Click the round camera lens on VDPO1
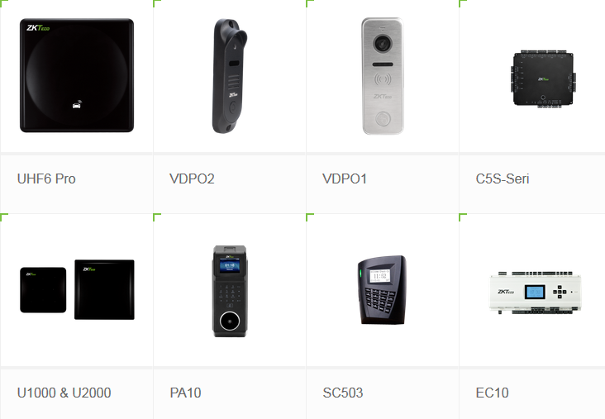Viewport: 605px width, 419px height. (382, 43)
